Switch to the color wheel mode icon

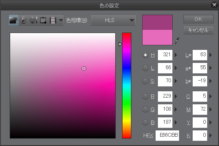tap(23, 20)
